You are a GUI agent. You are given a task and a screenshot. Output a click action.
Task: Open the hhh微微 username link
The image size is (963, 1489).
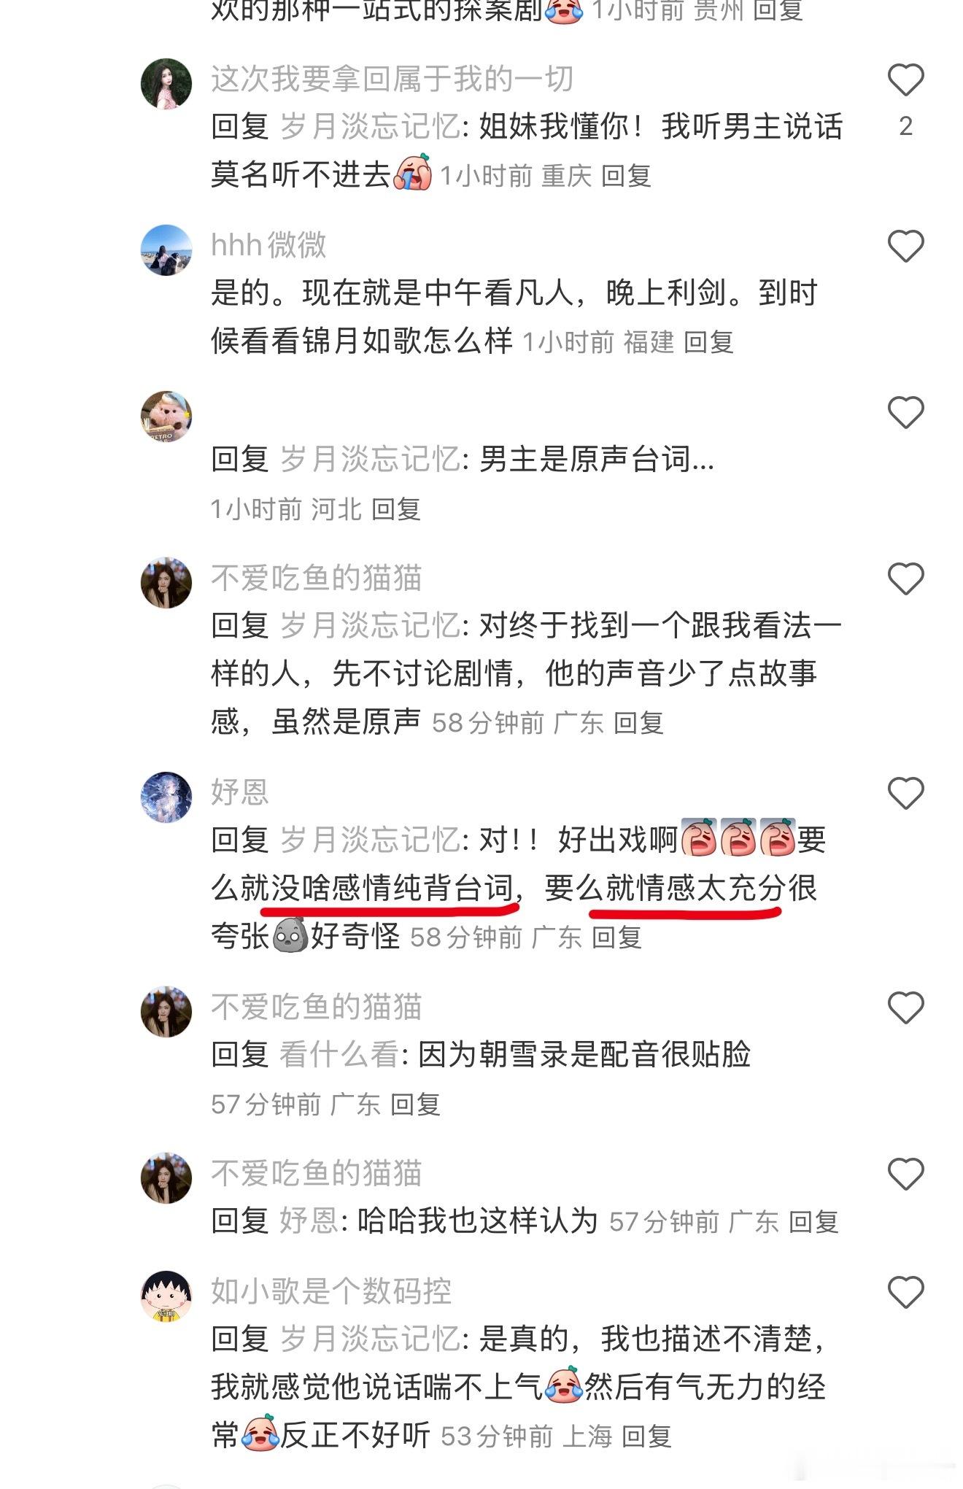[268, 245]
